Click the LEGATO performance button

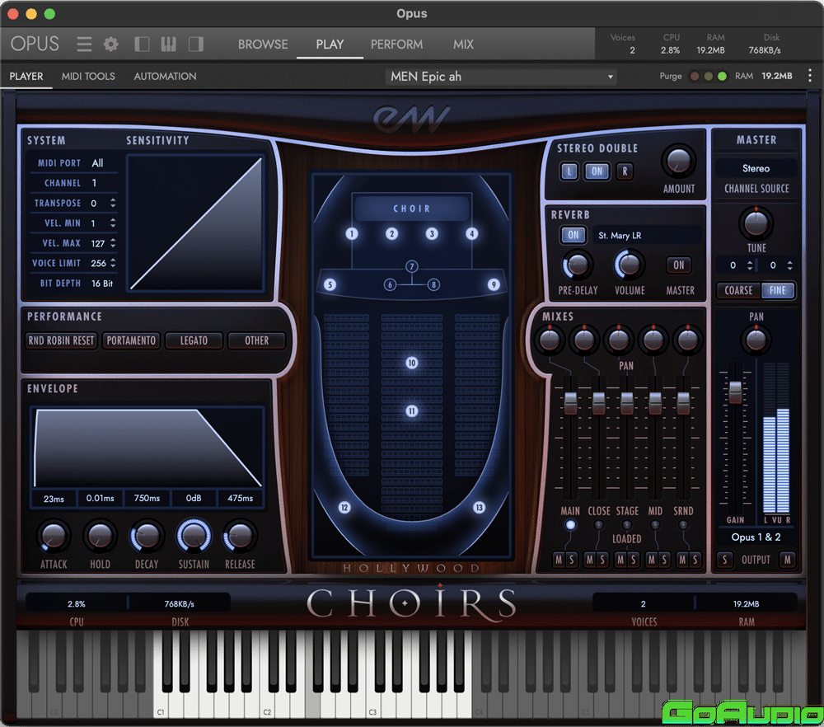coord(194,340)
